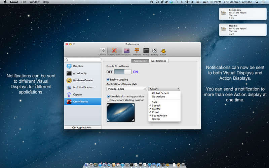Image resolution: width=269 pixels, height=168 pixels.
Task: Click the About Growl icon
Action: coord(163,51)
